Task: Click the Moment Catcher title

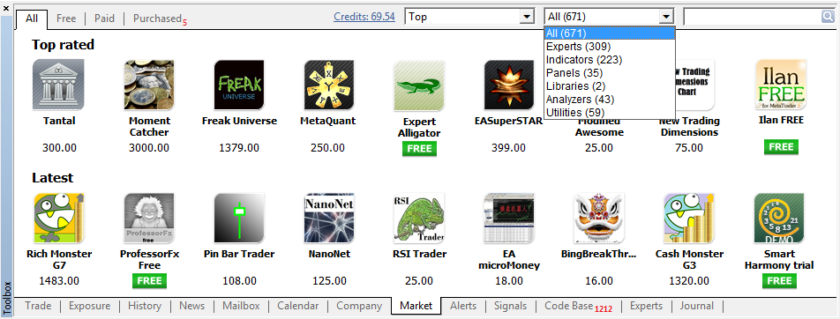Action: (x=149, y=126)
